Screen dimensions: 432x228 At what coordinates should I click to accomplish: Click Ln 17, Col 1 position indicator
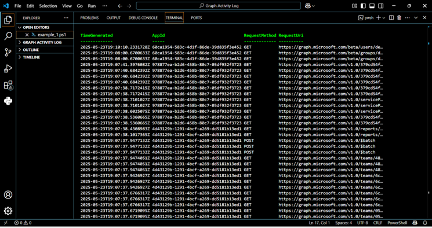320,223
